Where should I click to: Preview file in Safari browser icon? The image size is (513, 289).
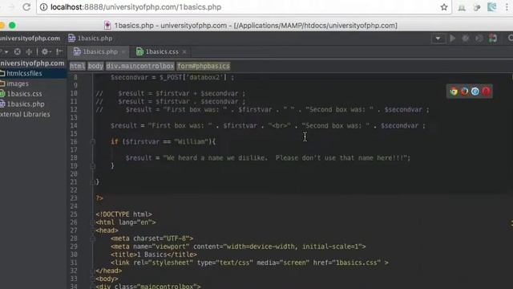pyautogui.click(x=475, y=92)
